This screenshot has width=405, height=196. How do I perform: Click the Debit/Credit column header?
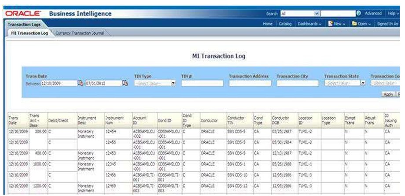pos(62,120)
